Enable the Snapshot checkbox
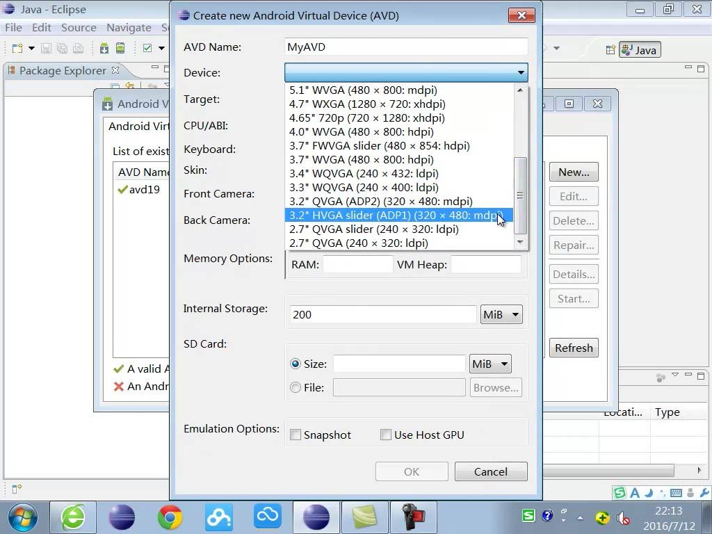This screenshot has height=534, width=712. pos(295,435)
